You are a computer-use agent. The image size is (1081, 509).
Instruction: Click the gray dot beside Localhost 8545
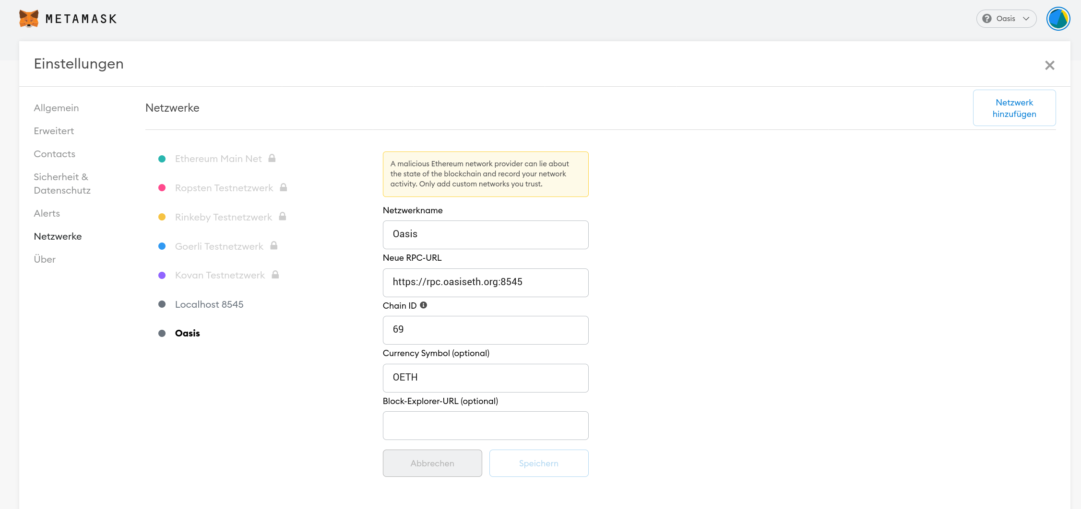pos(162,304)
